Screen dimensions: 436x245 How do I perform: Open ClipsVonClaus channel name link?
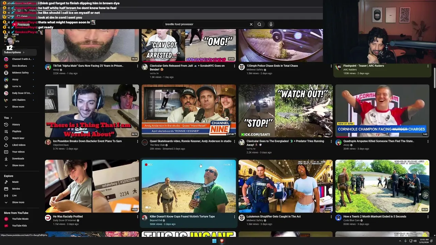61,145
